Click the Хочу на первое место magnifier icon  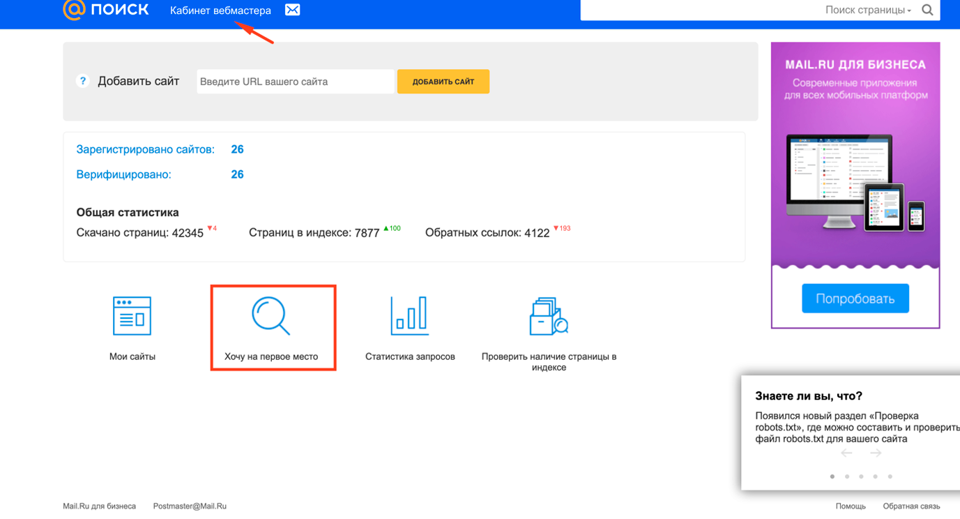point(271,315)
